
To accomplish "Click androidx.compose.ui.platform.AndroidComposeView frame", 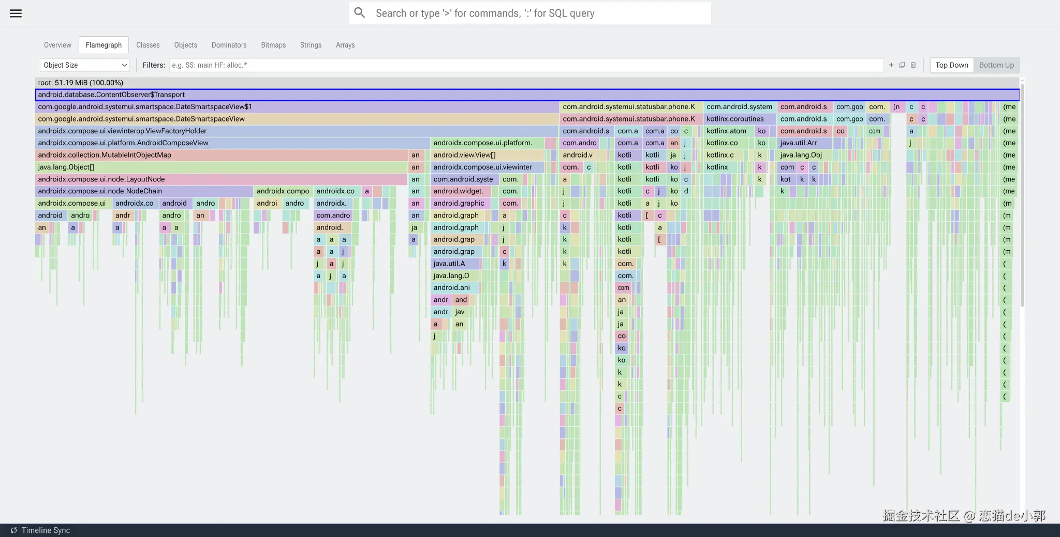I will (x=232, y=143).
